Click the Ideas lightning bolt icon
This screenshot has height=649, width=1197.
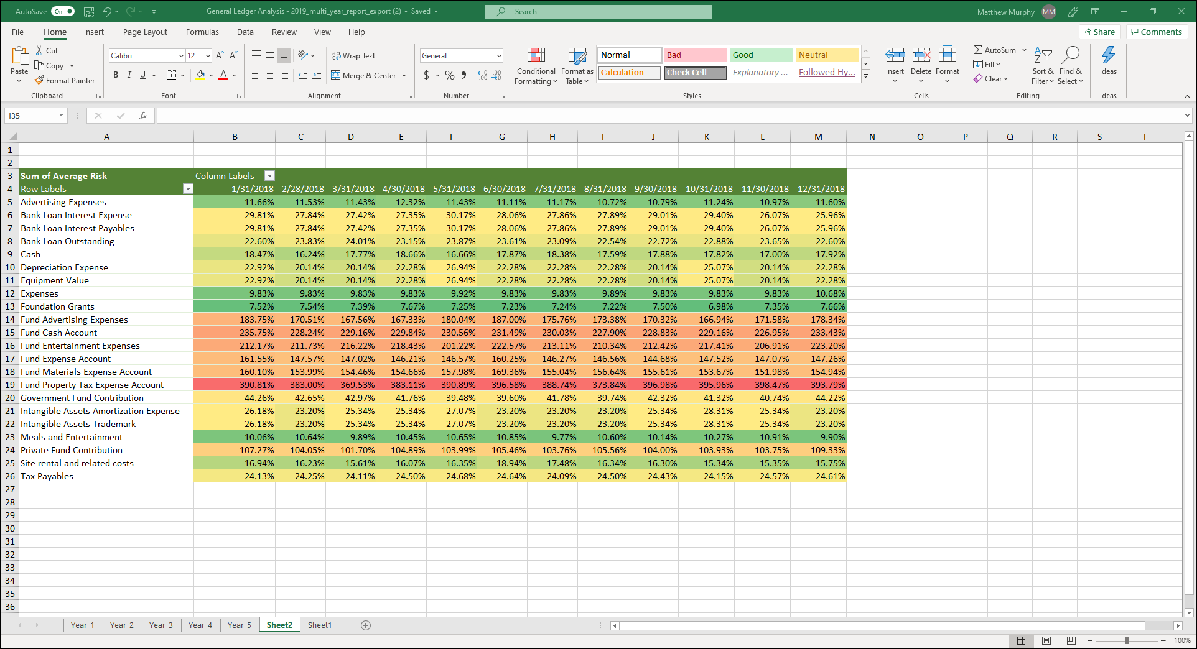pyautogui.click(x=1107, y=59)
